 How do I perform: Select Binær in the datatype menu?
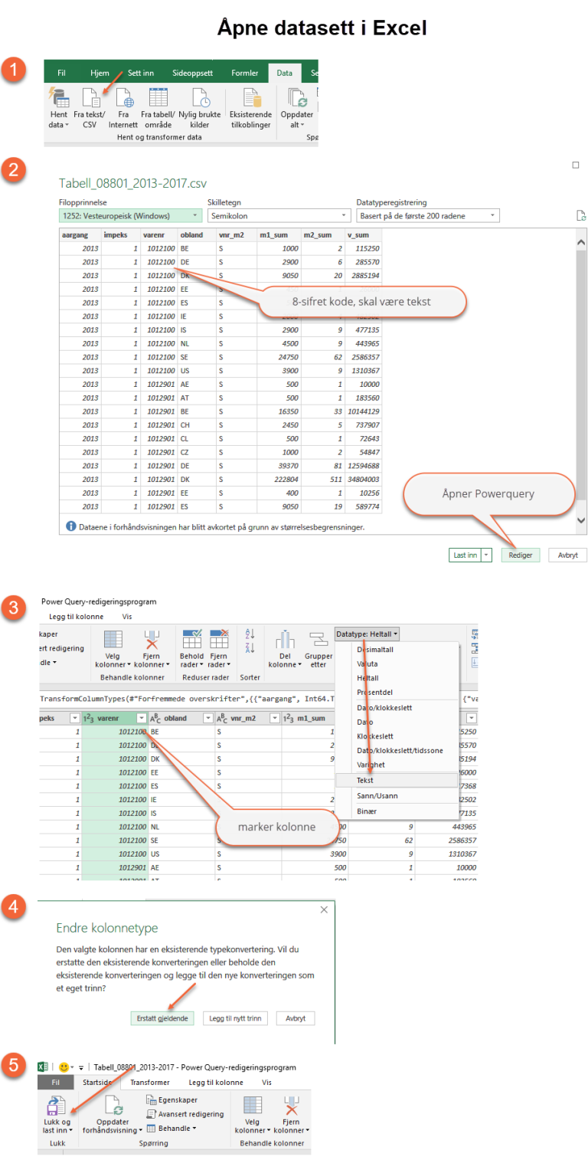click(396, 811)
